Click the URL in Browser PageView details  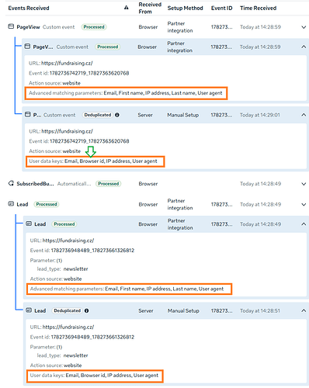click(67, 63)
